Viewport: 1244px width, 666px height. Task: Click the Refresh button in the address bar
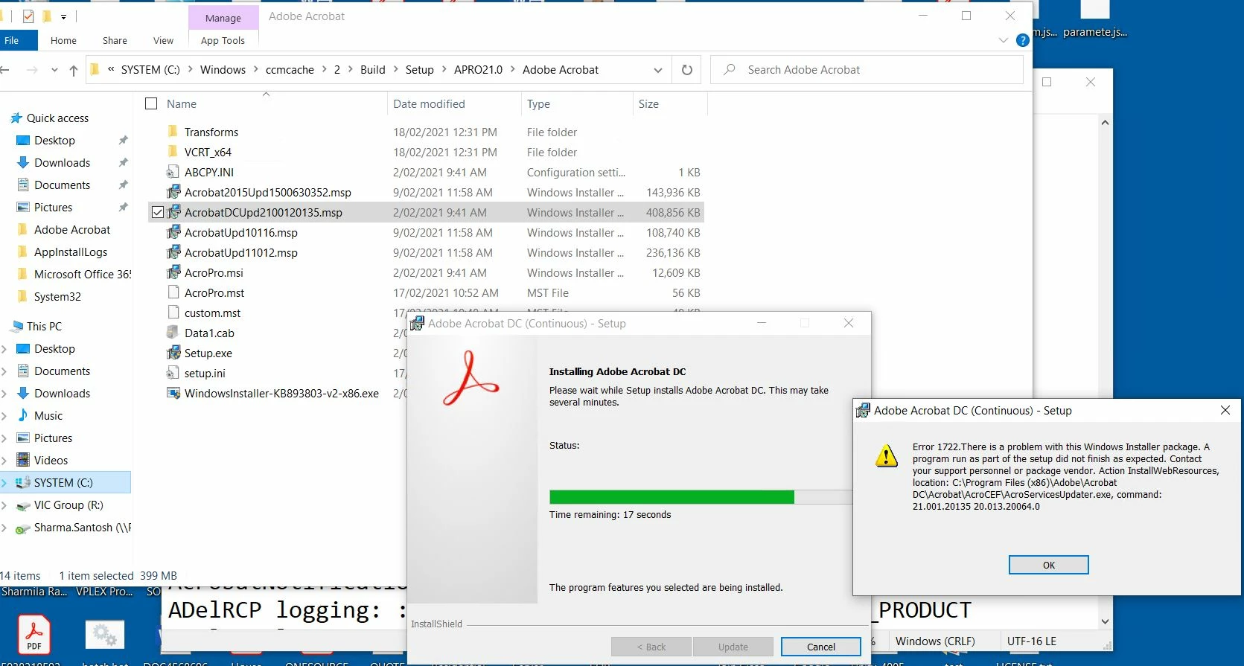(x=686, y=70)
